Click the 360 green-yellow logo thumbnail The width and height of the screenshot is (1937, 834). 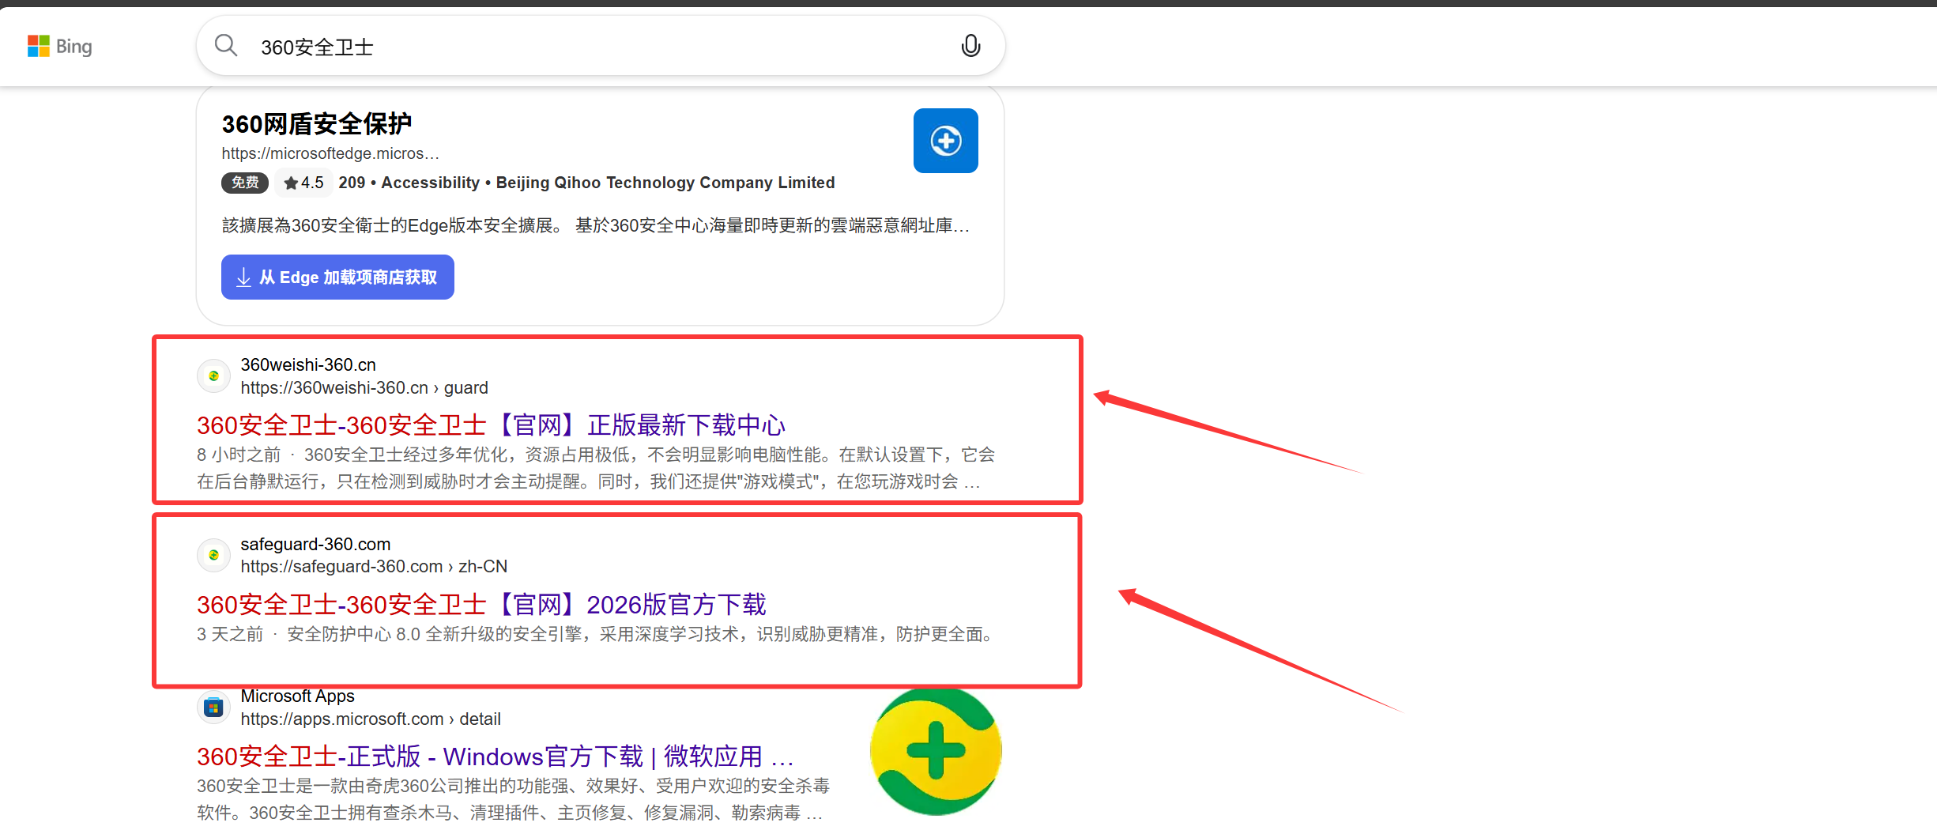[936, 750]
